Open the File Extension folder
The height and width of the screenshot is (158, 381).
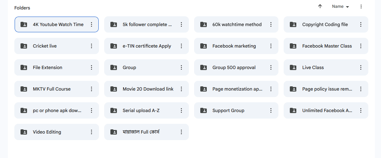48,67
